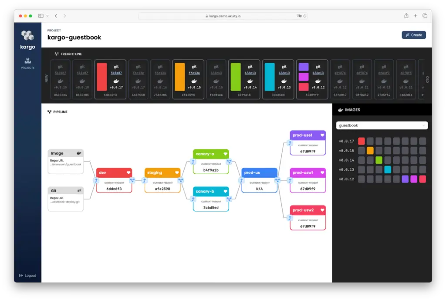Screen dimensions: 446x301
Task: Click the green swatch in v0.0.14 row
Action: 379,160
